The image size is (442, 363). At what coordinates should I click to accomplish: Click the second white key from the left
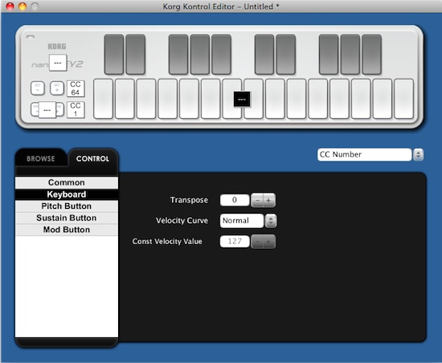tap(125, 99)
